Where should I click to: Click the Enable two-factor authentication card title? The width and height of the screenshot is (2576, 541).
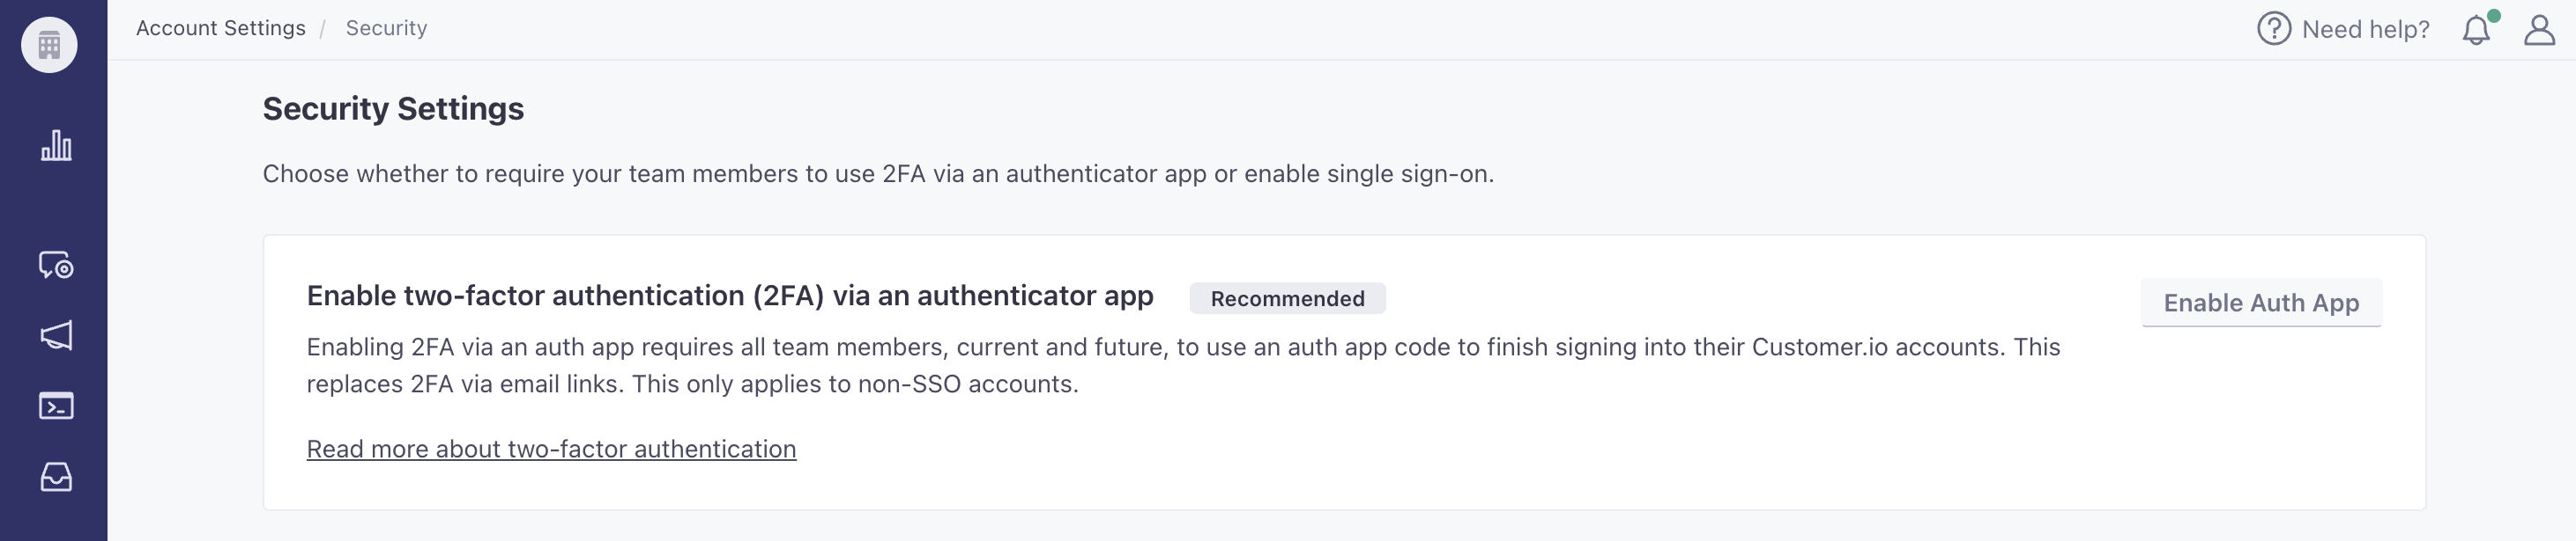(730, 296)
